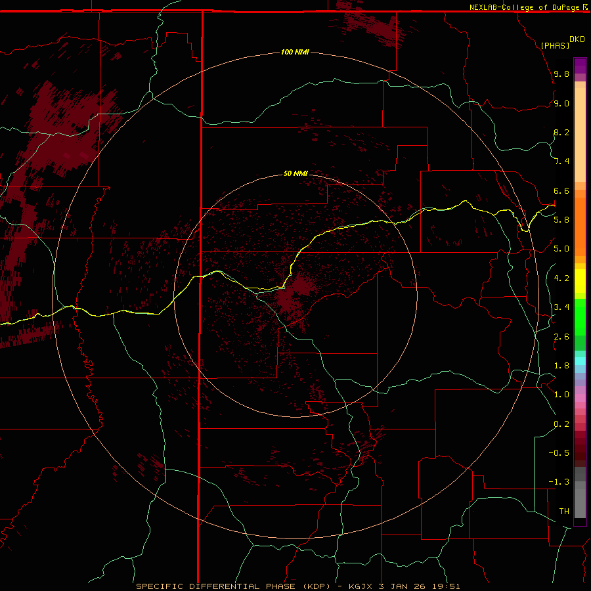Click the KGJX 3 JAN 26 19:51 timestamp
The width and height of the screenshot is (591, 591).
pos(405,586)
